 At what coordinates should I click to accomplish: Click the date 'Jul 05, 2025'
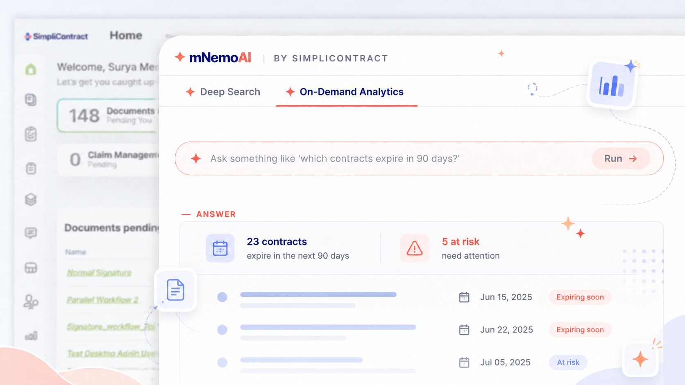coord(505,362)
